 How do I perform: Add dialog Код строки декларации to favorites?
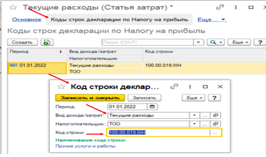point(62,87)
